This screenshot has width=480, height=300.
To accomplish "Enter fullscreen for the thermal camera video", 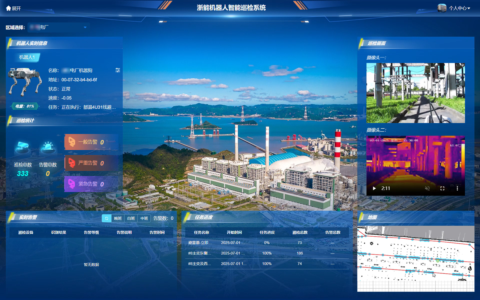I will pos(442,188).
